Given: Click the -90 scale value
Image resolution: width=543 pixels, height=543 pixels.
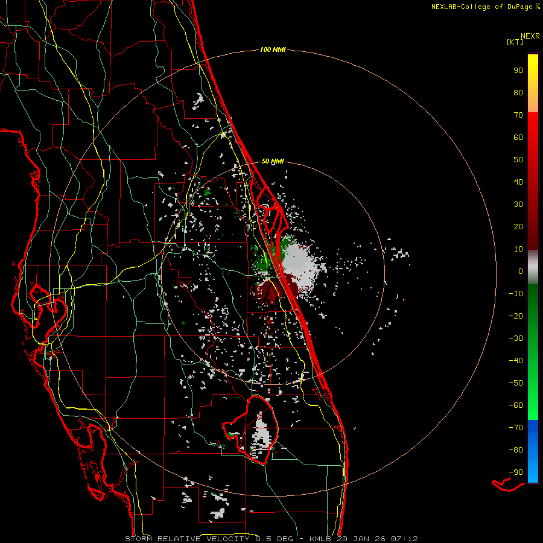Looking at the screenshot, I should coord(516,472).
